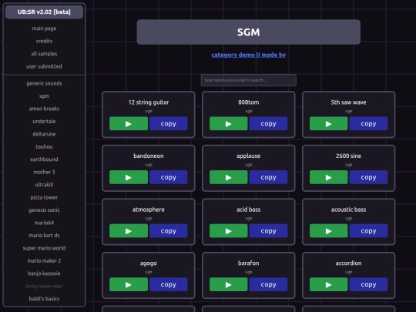The height and width of the screenshot is (312, 416).
Task: Open the main page link
Action: click(44, 29)
